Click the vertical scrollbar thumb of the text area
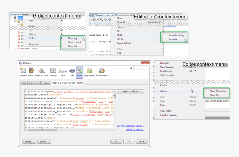 pos(114,96)
